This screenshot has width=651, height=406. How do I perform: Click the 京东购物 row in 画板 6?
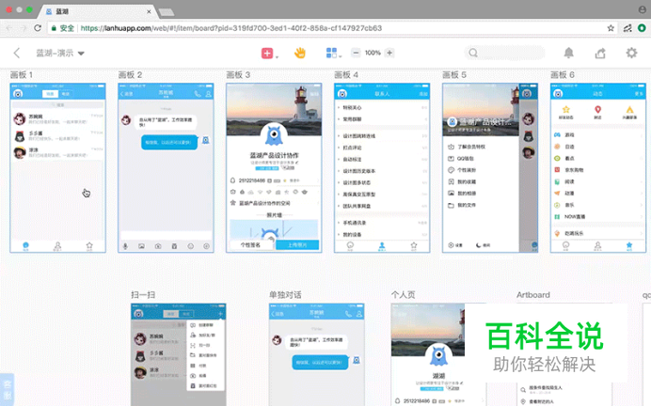tap(598, 170)
